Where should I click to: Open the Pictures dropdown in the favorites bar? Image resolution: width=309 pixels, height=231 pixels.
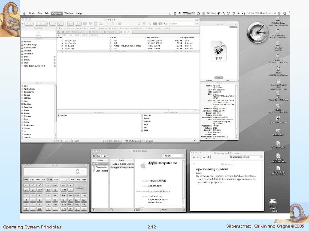pyautogui.click(x=113, y=29)
